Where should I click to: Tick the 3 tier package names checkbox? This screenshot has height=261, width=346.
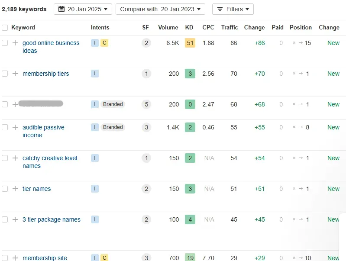click(x=5, y=219)
